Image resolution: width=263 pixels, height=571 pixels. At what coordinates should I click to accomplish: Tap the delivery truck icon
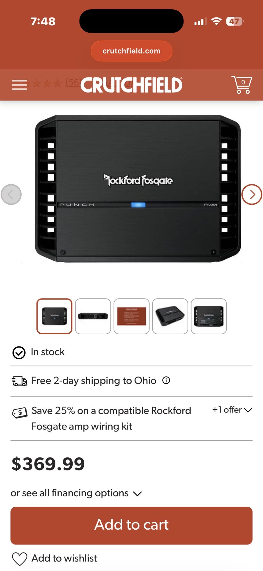point(19,381)
